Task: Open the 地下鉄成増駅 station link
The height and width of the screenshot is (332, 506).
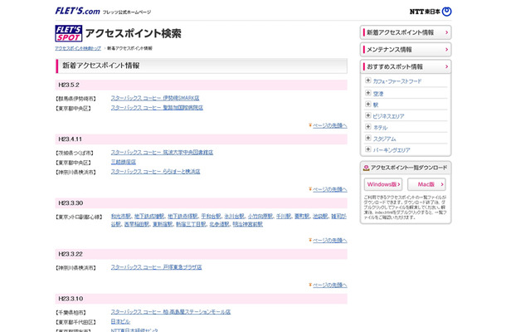Action: point(149,216)
